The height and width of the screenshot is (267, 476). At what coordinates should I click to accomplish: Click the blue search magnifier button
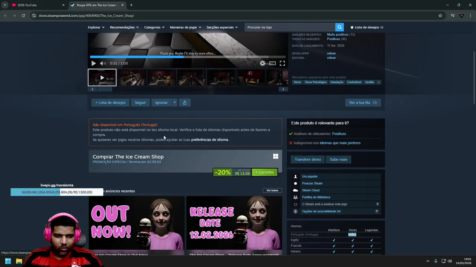click(340, 27)
